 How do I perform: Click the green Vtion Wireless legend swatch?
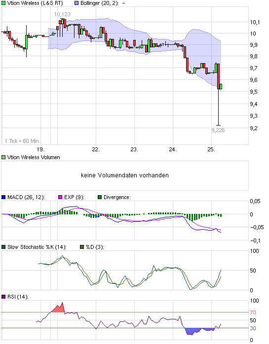point(3,3)
